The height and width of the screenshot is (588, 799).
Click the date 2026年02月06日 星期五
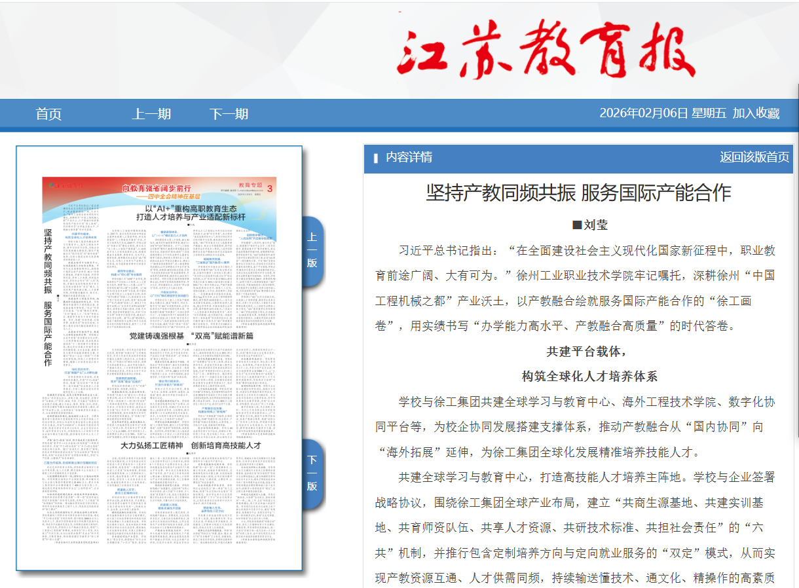pos(662,113)
